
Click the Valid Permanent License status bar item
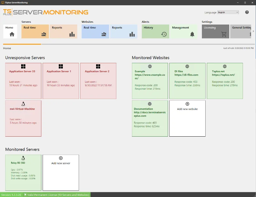[56, 195]
